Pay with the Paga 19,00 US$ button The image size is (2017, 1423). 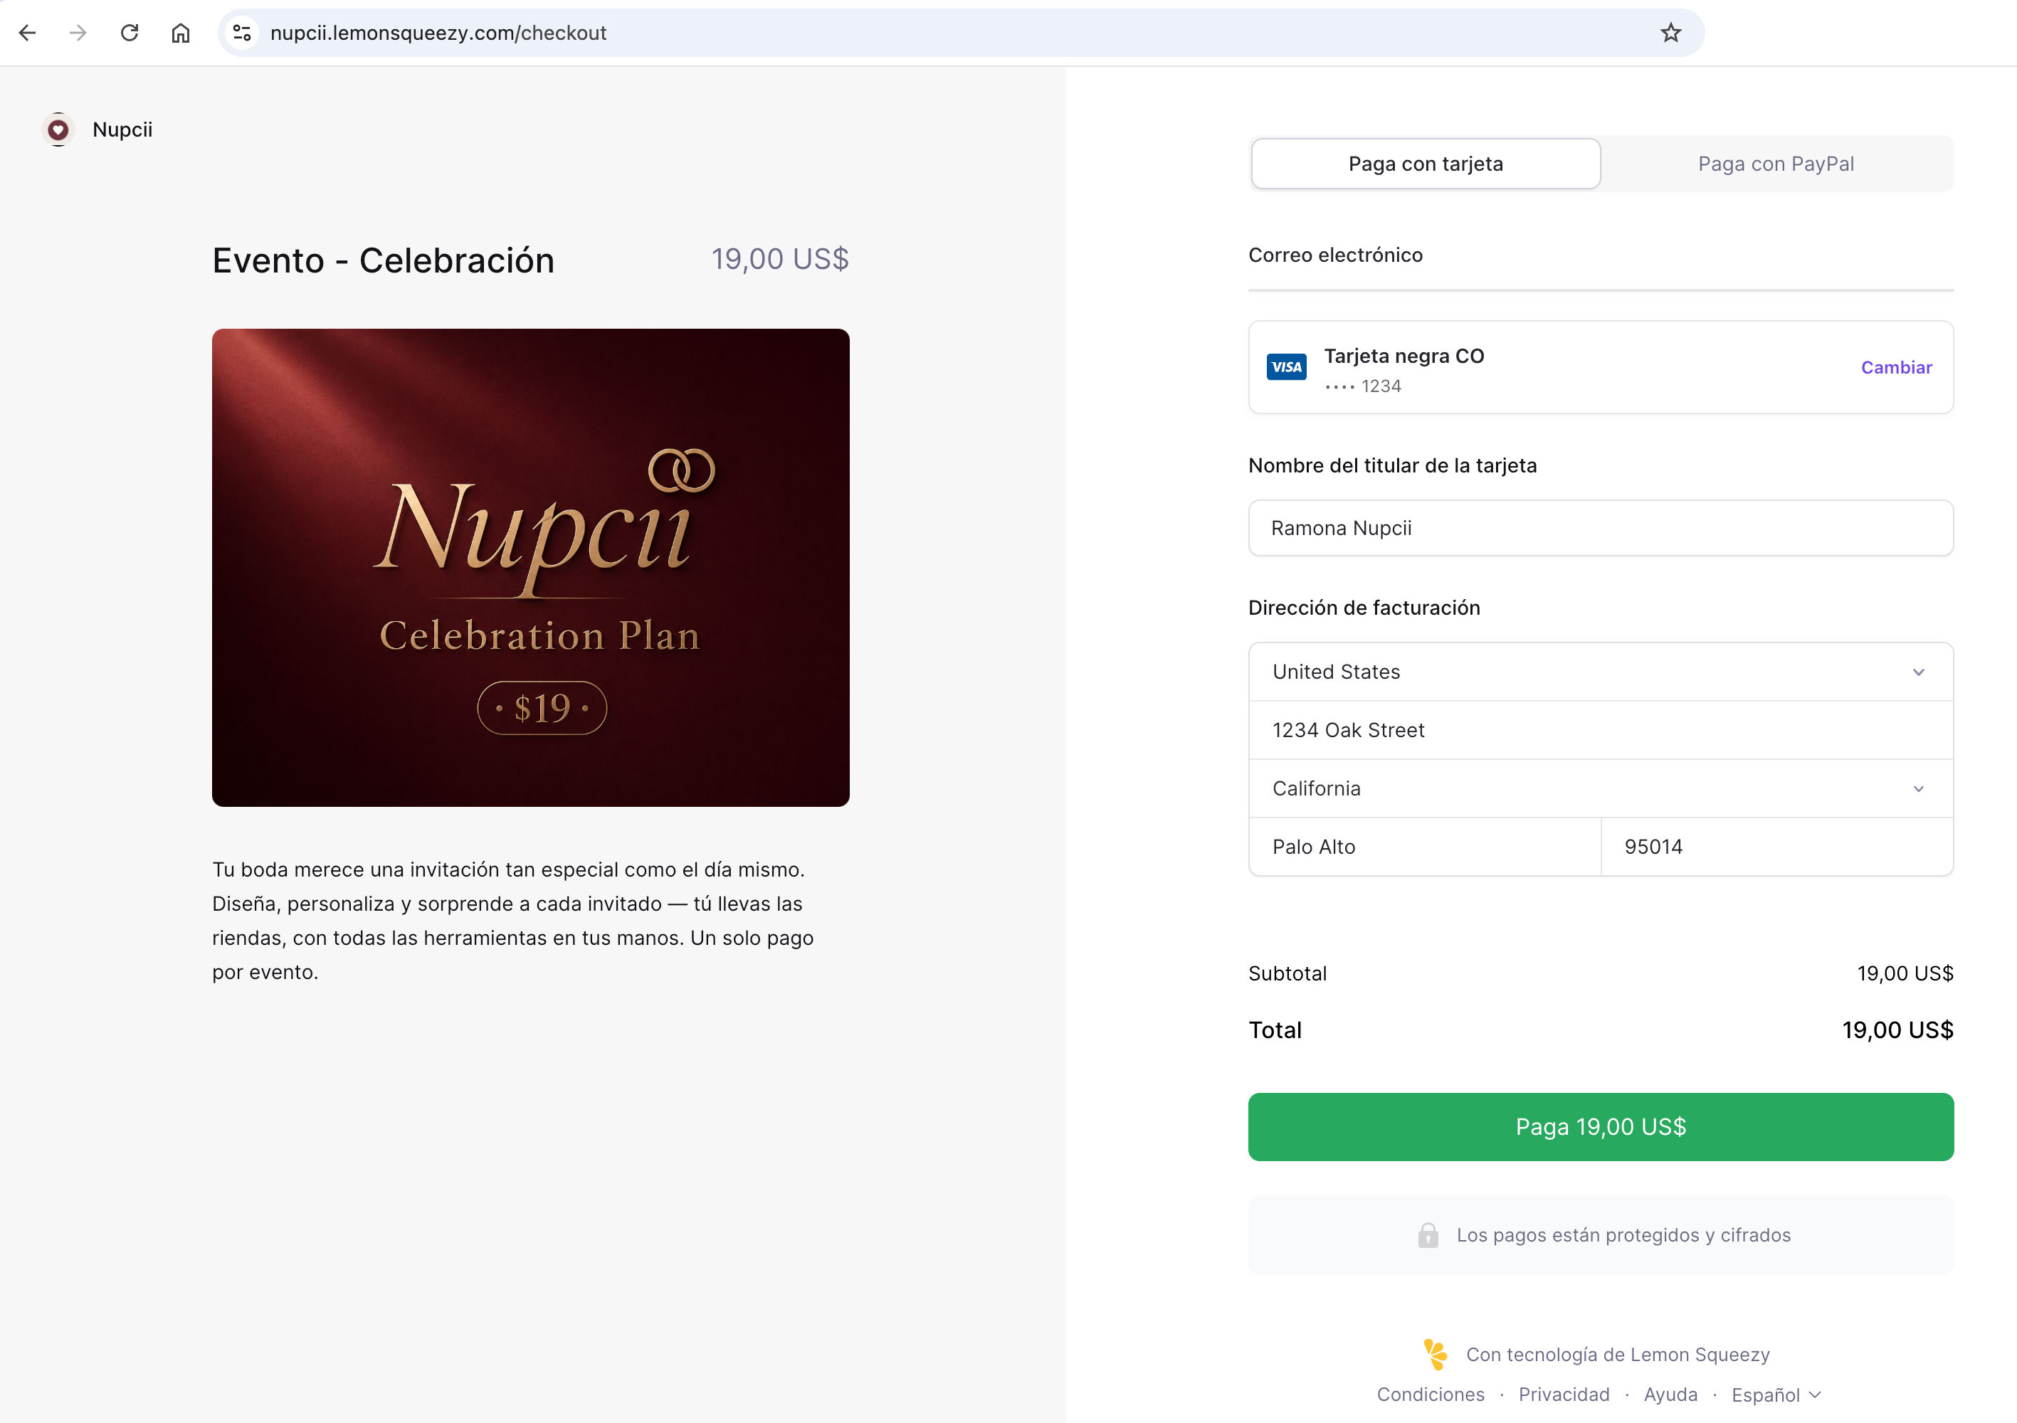point(1601,1127)
